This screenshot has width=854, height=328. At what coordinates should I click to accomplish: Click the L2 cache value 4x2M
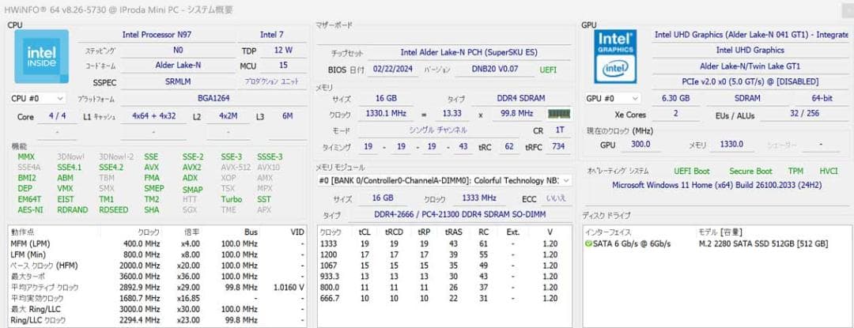[x=229, y=116]
